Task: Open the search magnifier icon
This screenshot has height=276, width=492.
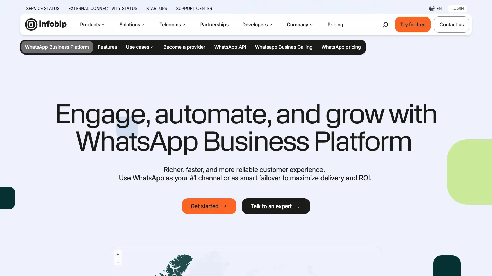Action: (x=385, y=25)
